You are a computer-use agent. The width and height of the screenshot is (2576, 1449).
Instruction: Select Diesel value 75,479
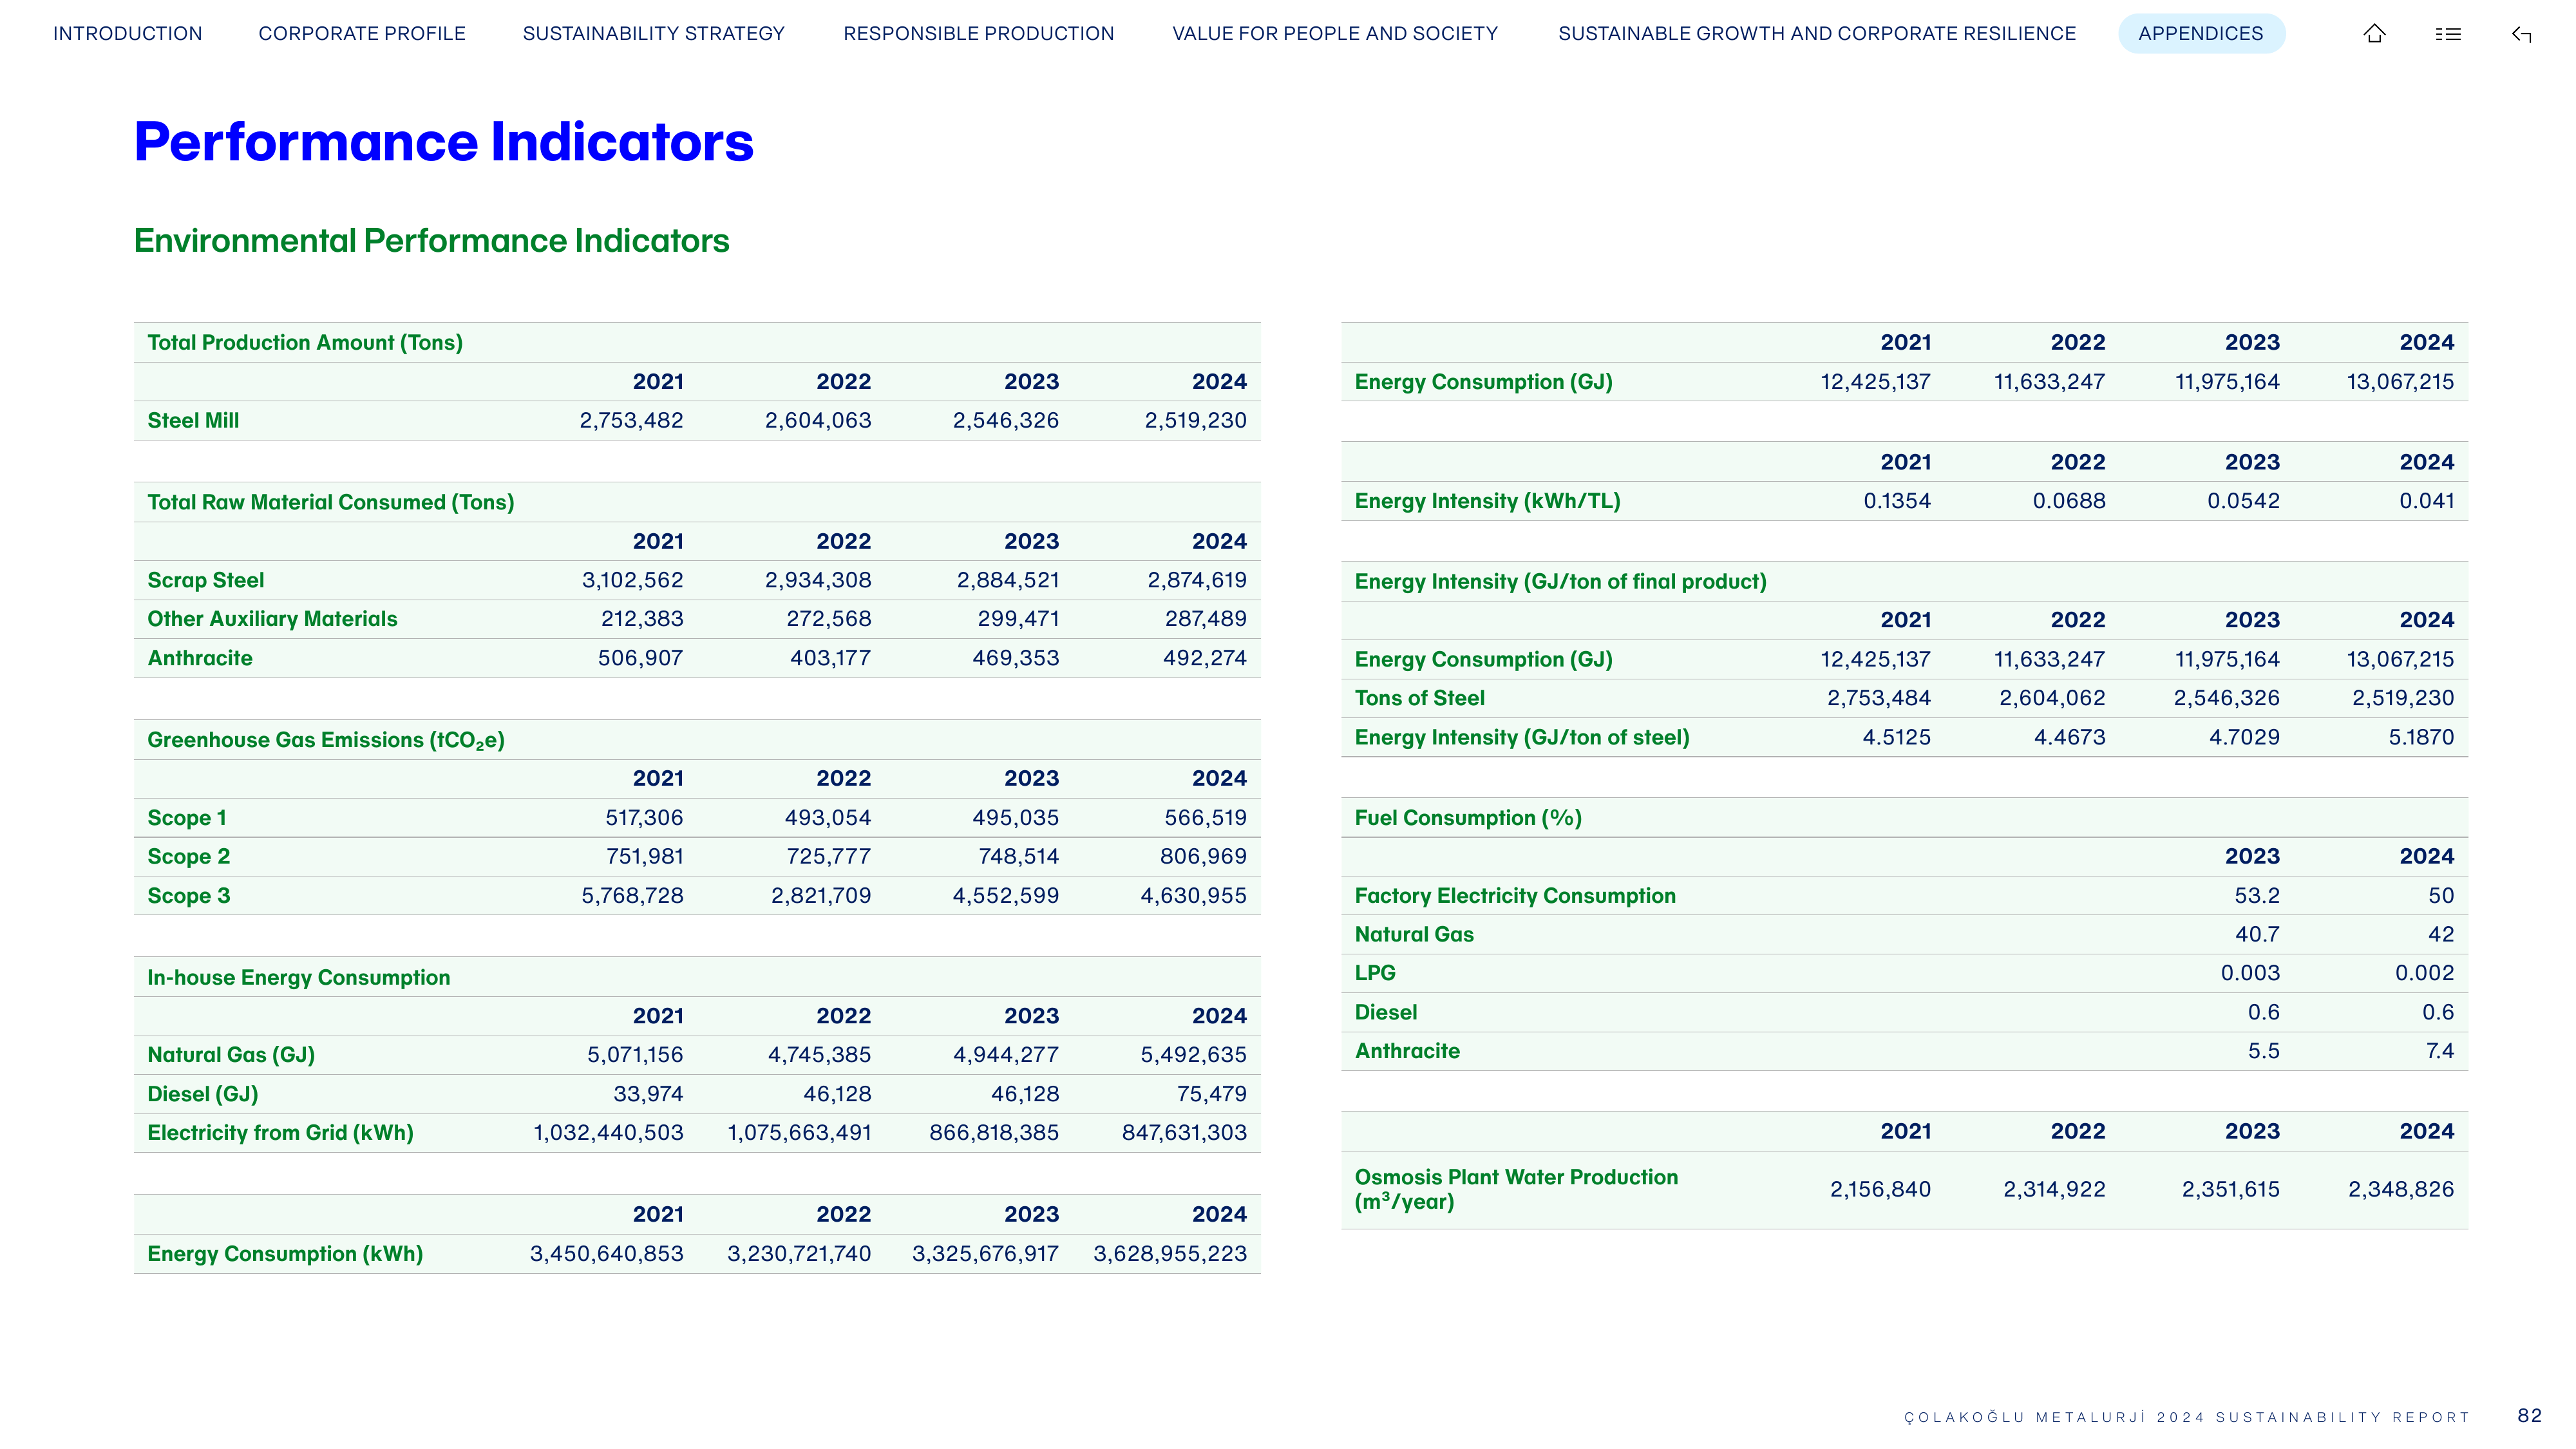[1212, 1095]
